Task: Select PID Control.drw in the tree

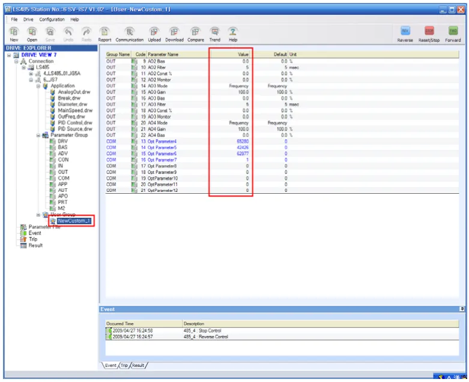Action: click(75, 123)
